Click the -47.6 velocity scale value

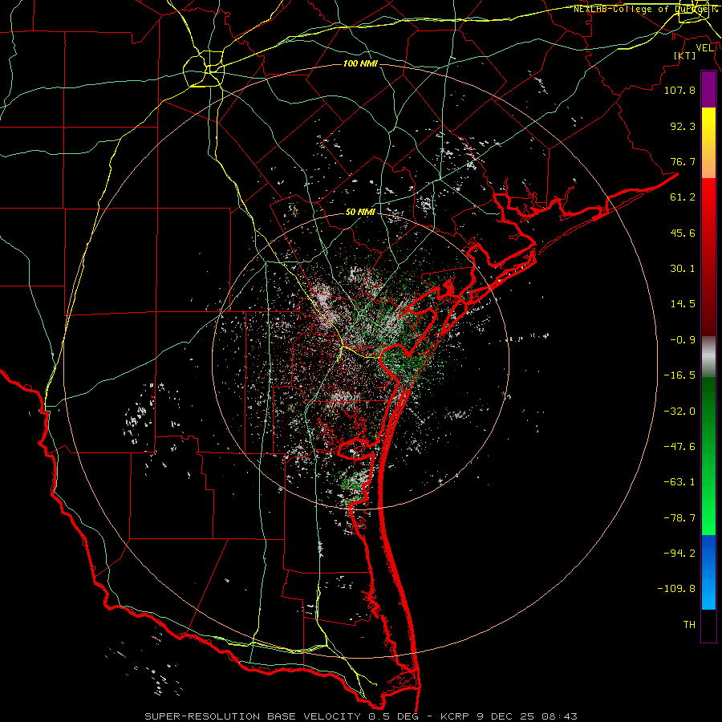click(x=679, y=447)
